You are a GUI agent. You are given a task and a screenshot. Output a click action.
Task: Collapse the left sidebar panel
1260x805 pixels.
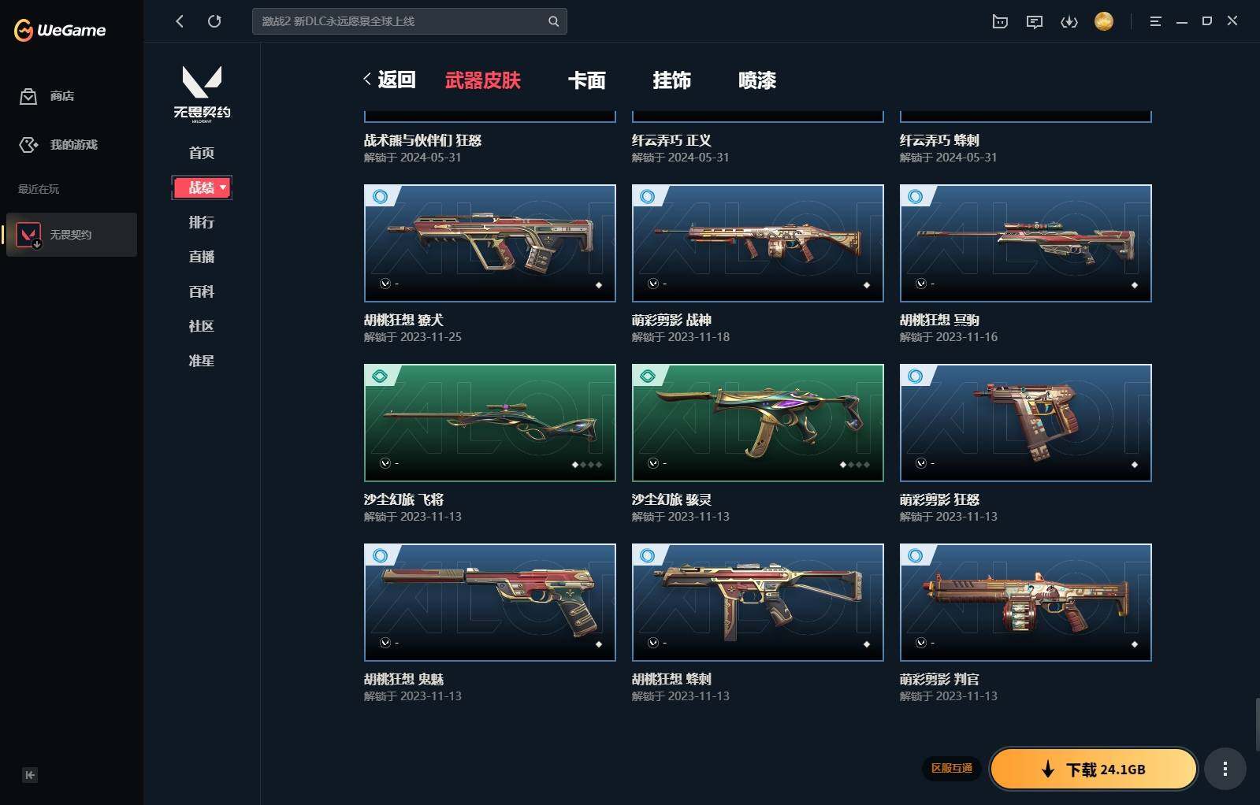pos(30,775)
